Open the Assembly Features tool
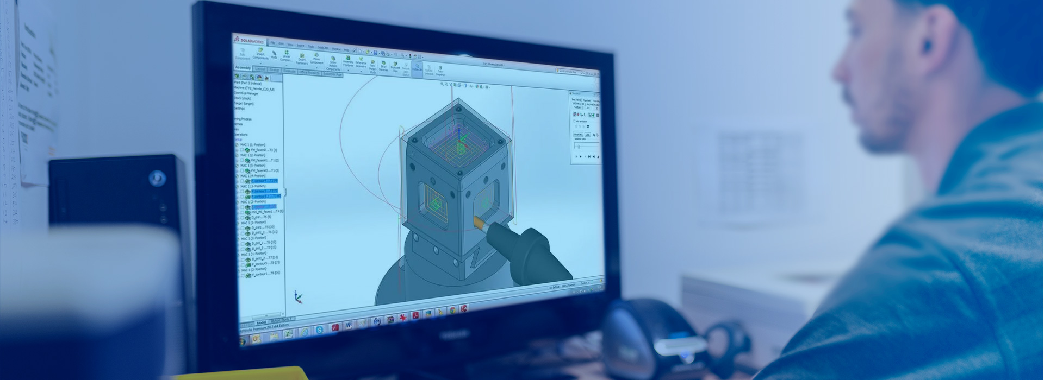 (x=348, y=61)
